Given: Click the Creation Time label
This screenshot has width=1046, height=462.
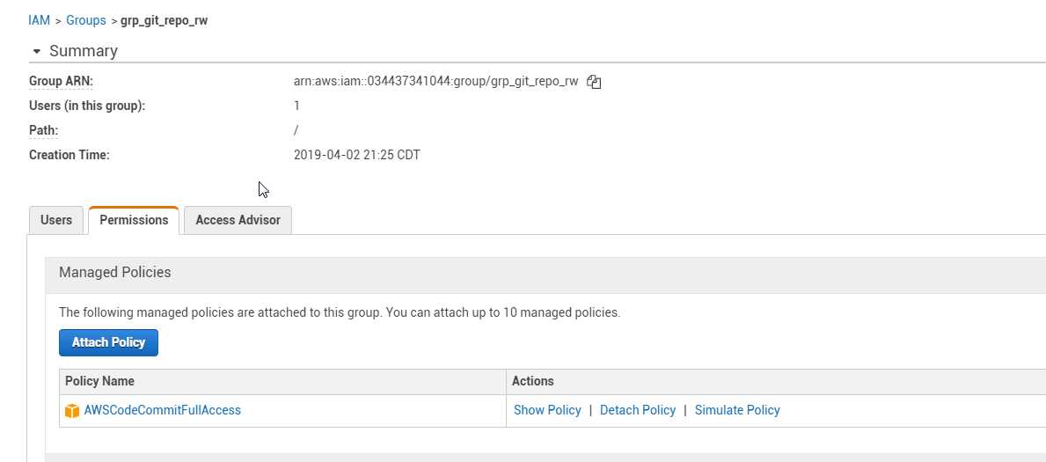Looking at the screenshot, I should [69, 155].
